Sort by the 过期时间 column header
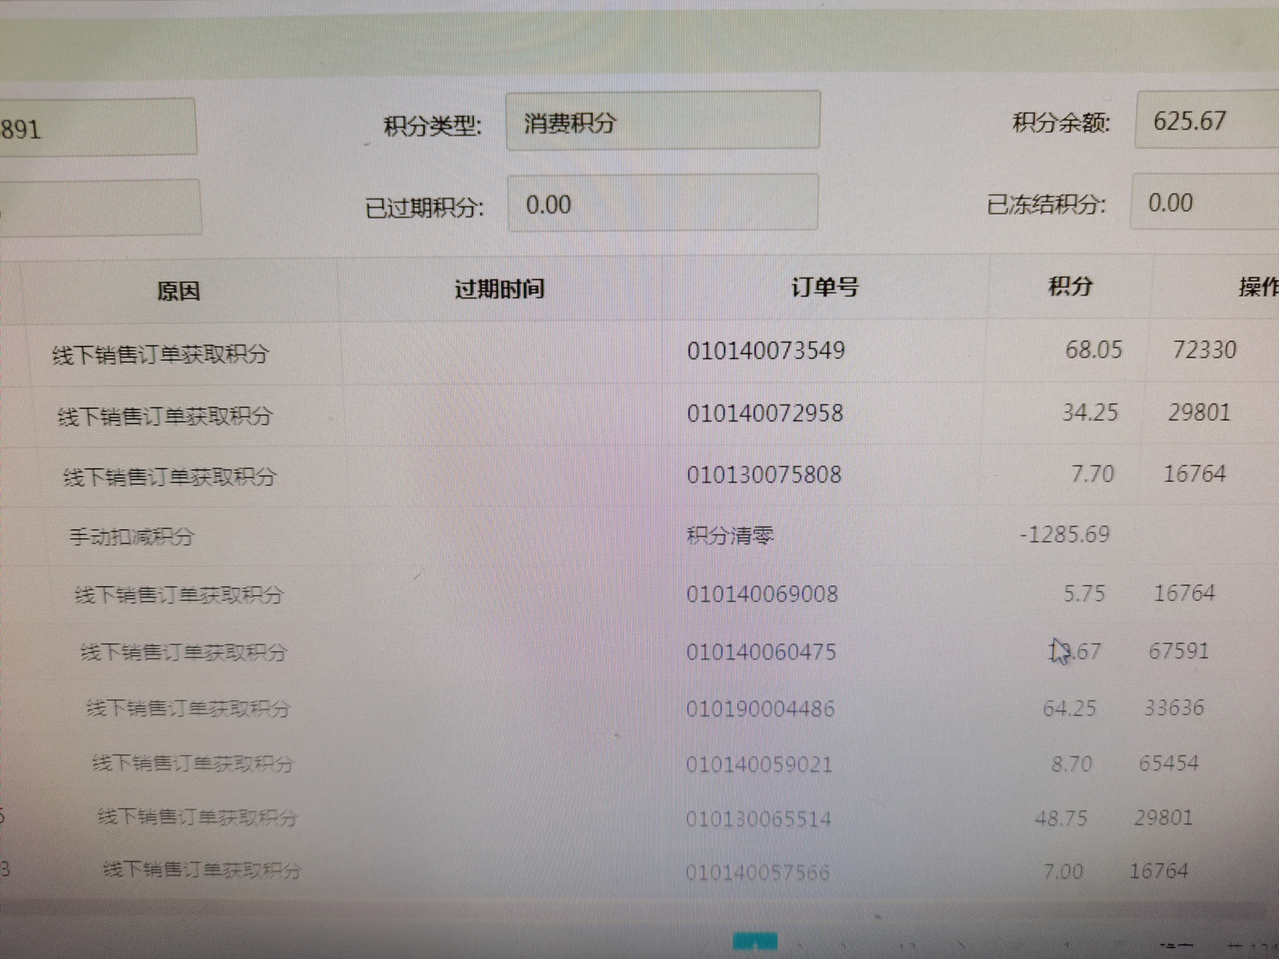This screenshot has width=1279, height=959. click(x=499, y=289)
